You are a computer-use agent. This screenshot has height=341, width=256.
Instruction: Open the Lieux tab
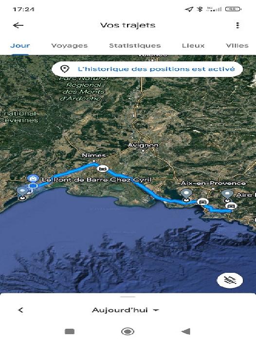point(193,46)
